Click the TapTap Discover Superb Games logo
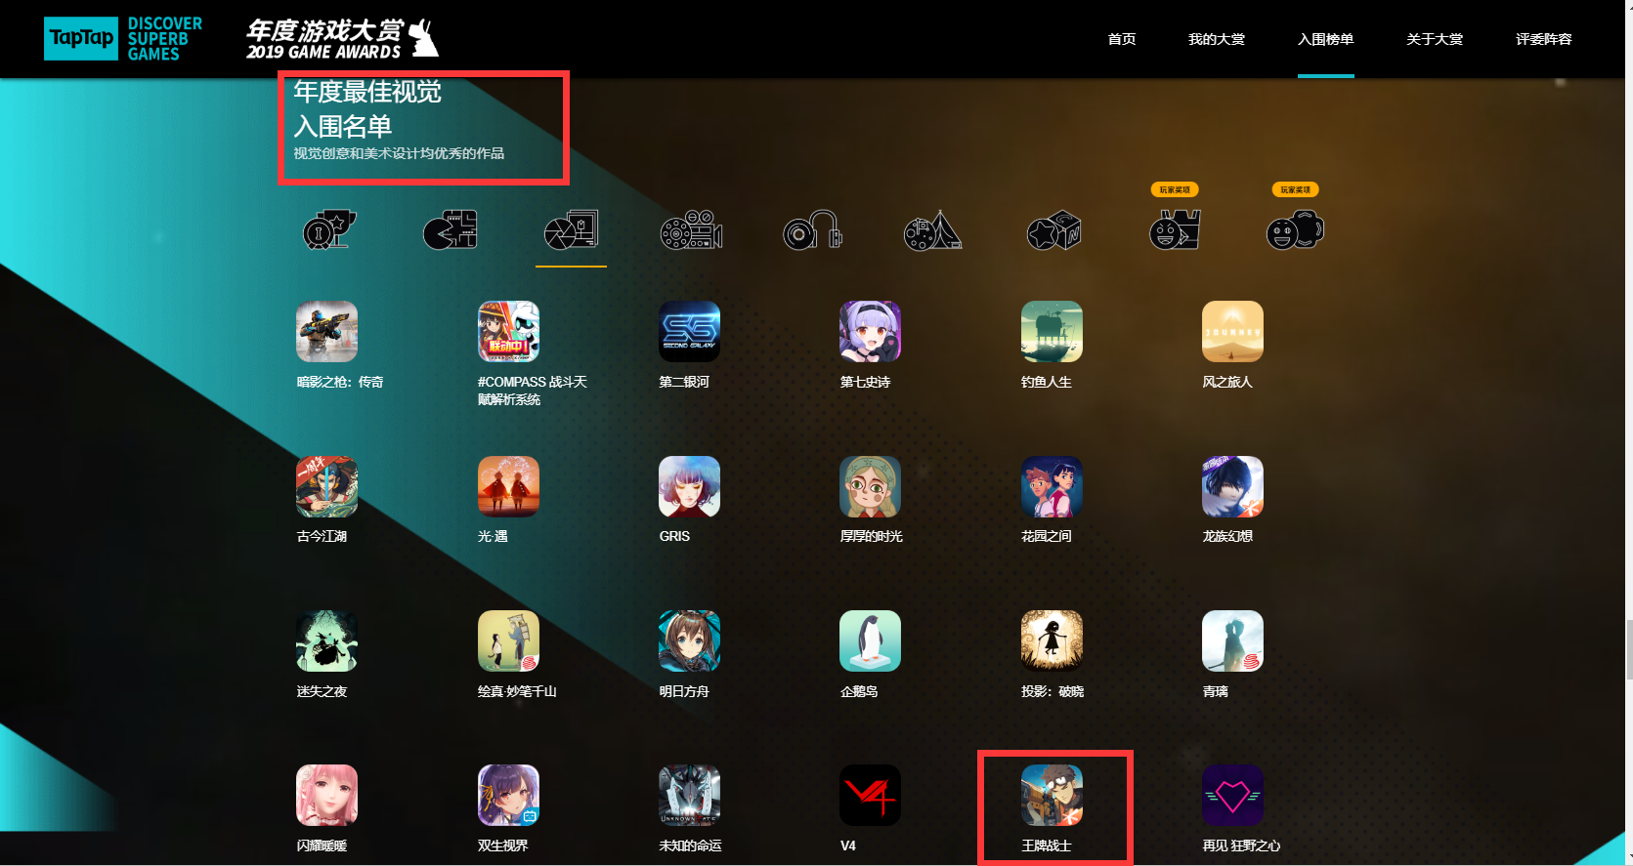 coord(123,38)
